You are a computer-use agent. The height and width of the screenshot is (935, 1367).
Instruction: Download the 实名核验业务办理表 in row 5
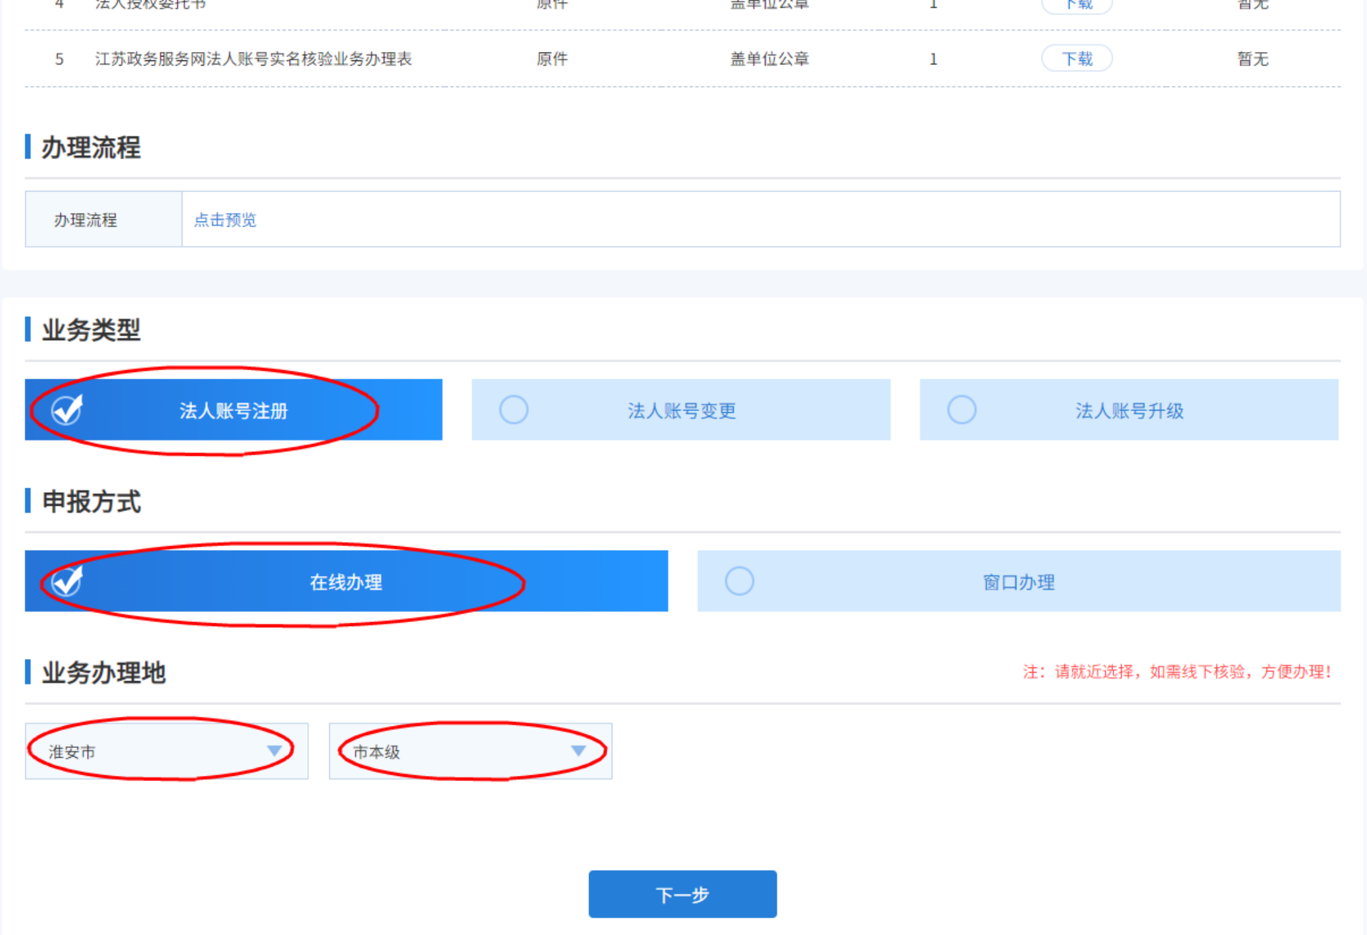tap(1076, 58)
